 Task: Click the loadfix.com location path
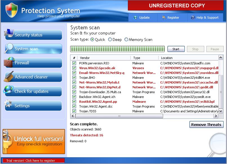185,63
